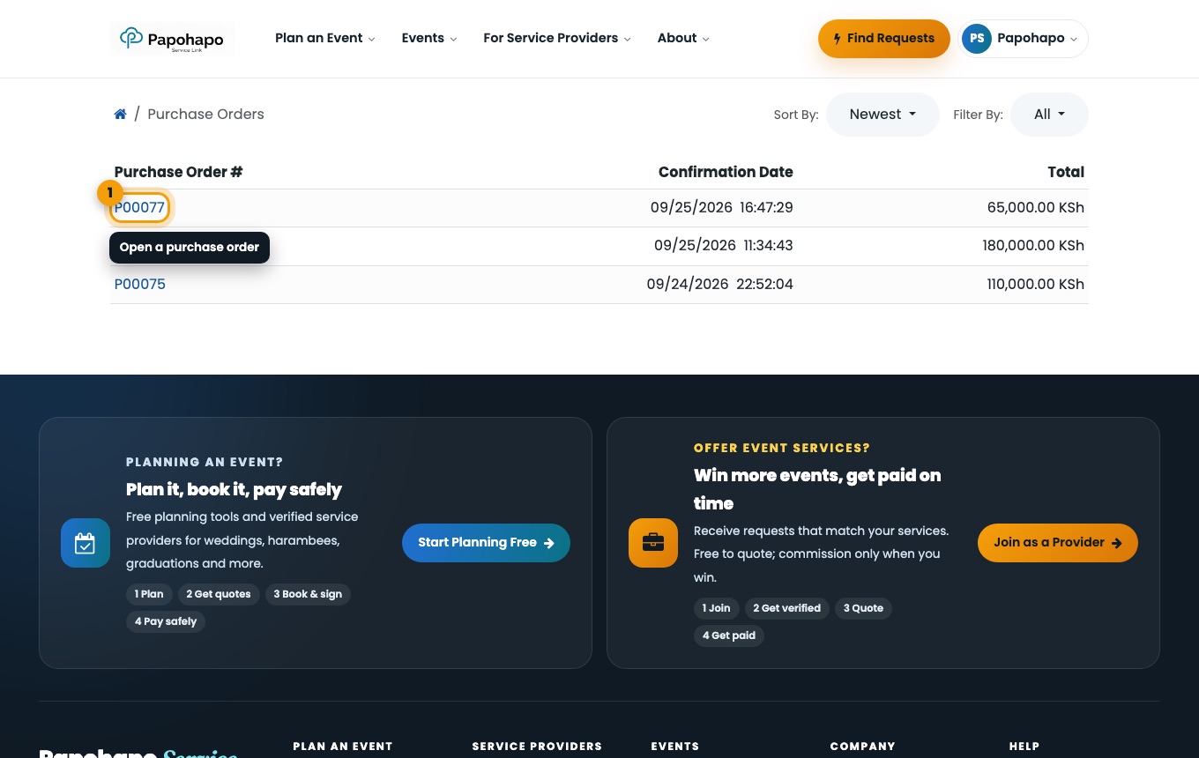Viewport: 1199px width, 758px height.
Task: Open the Papohapo account dropdown
Action: tap(1024, 39)
